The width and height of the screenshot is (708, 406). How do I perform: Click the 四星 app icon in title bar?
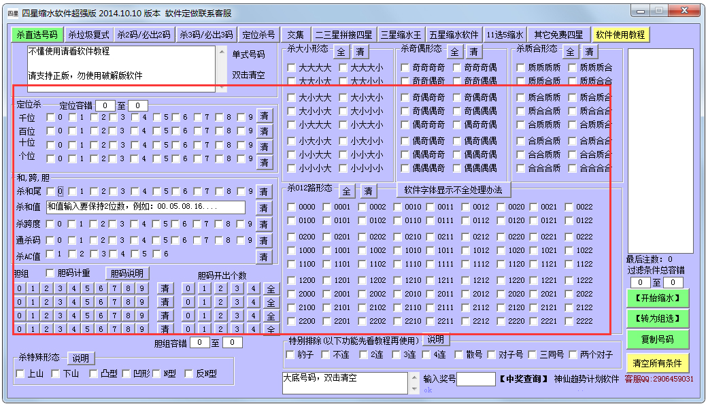click(13, 12)
